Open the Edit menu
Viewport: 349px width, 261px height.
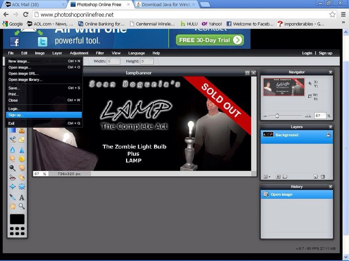(x=24, y=53)
